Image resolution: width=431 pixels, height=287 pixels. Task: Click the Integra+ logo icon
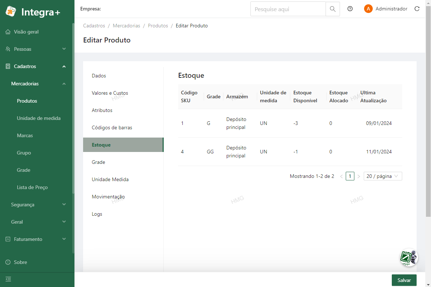tap(11, 12)
